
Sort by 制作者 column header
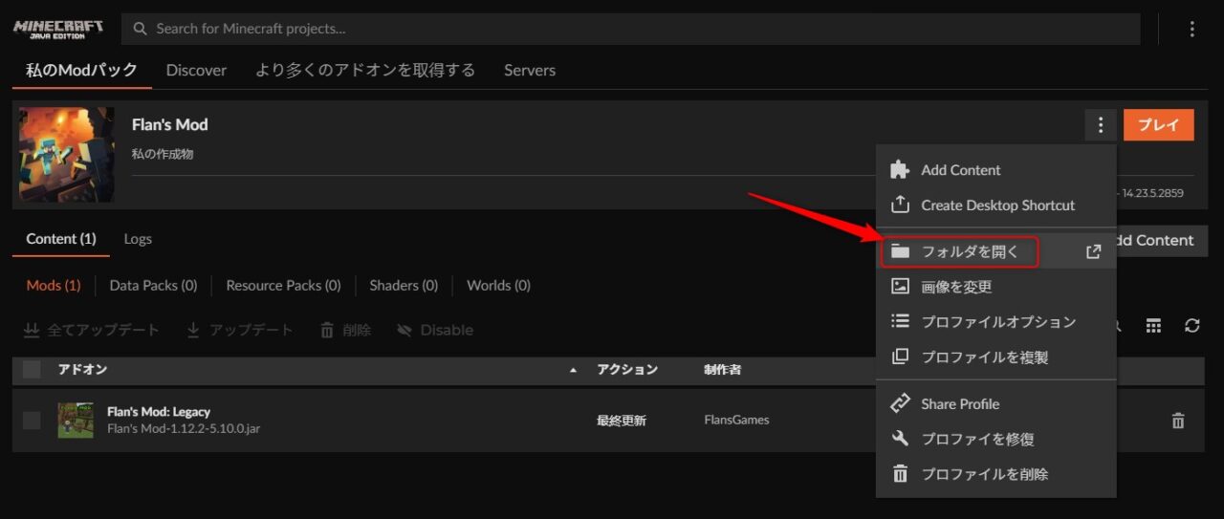723,370
